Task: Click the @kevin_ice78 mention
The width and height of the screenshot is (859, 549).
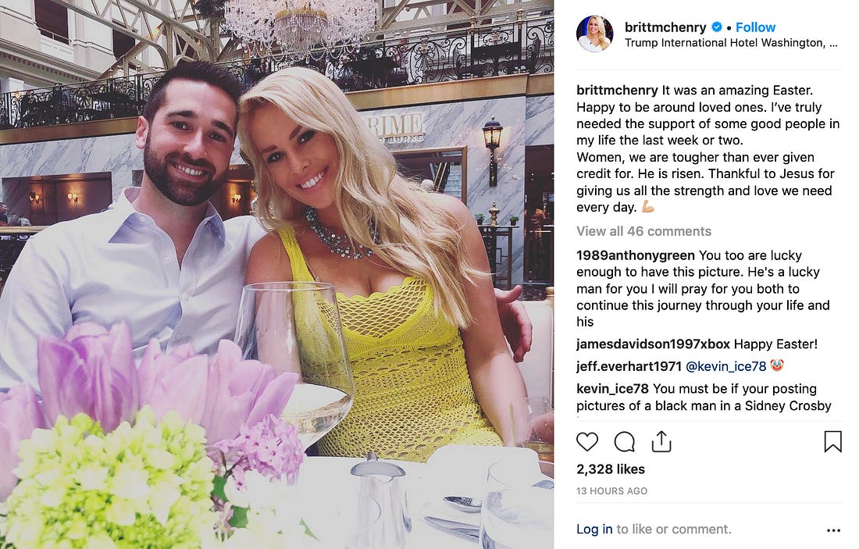Action: click(726, 366)
